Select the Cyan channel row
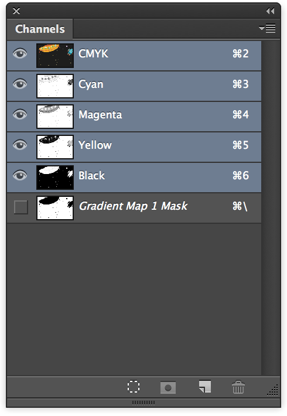 134,86
